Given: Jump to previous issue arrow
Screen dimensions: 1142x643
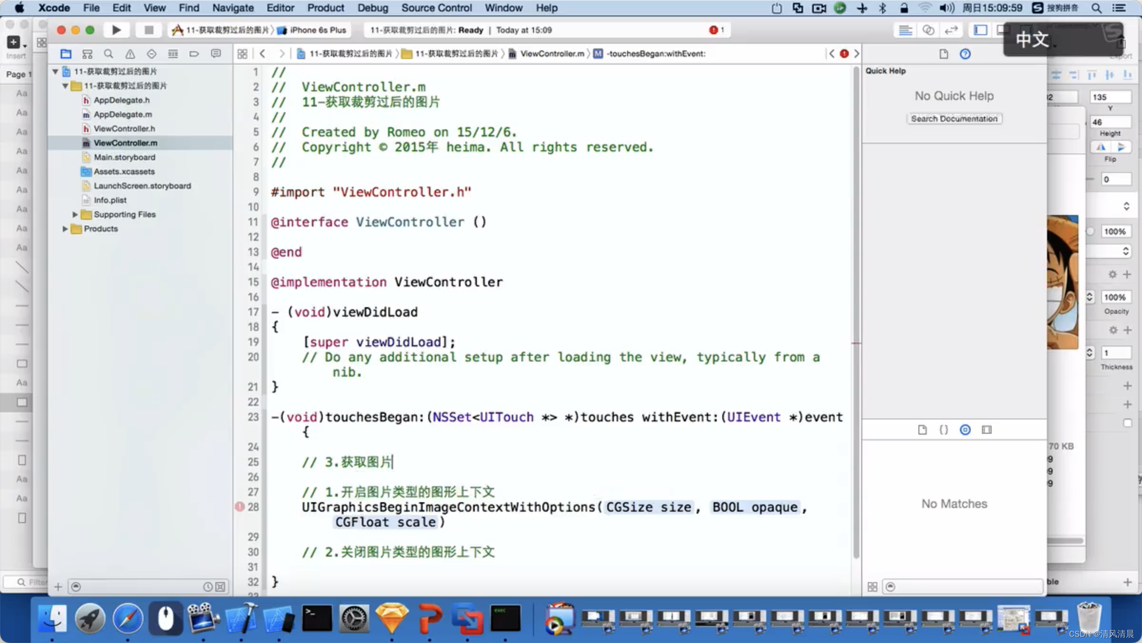Looking at the screenshot, I should pyautogui.click(x=832, y=54).
